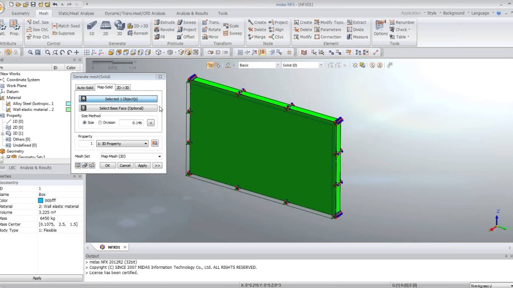Image resolution: width=513 pixels, height=288 pixels.
Task: Open the Table dropdown in Tools
Action: point(400,37)
